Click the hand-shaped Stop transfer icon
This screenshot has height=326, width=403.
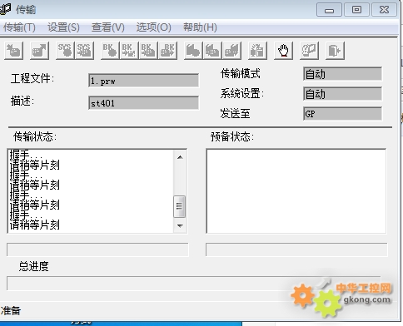(x=283, y=51)
